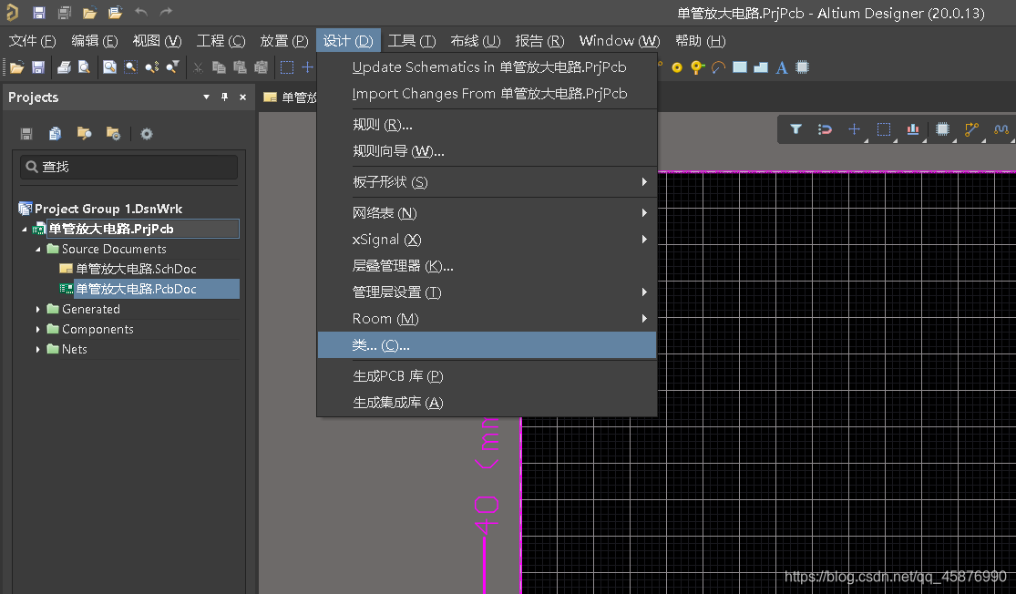This screenshot has width=1016, height=594.
Task: Click the Fit Document zoom icon
Action: [x=109, y=67]
